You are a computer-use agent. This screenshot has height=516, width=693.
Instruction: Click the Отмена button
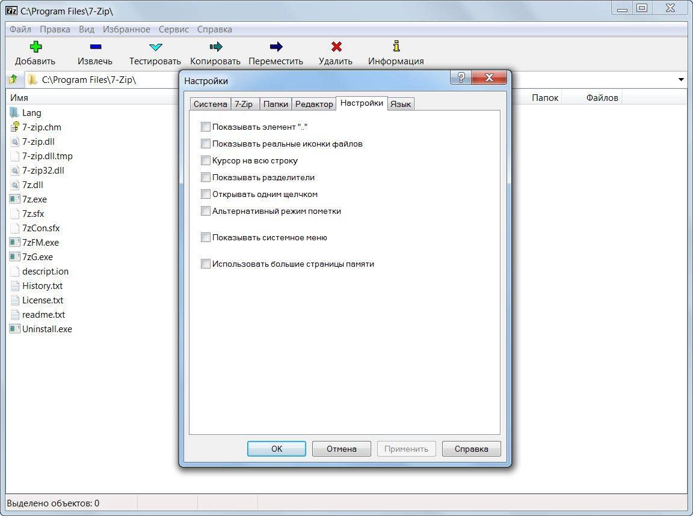pos(342,449)
